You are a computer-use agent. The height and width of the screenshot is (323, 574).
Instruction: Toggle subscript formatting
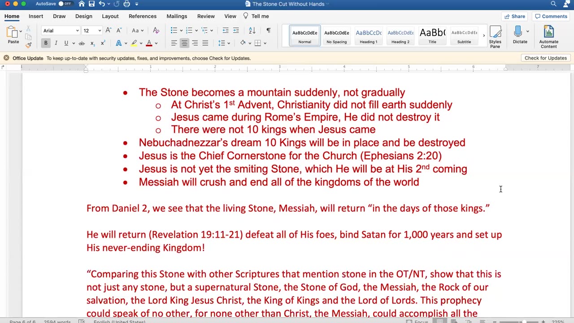point(92,43)
